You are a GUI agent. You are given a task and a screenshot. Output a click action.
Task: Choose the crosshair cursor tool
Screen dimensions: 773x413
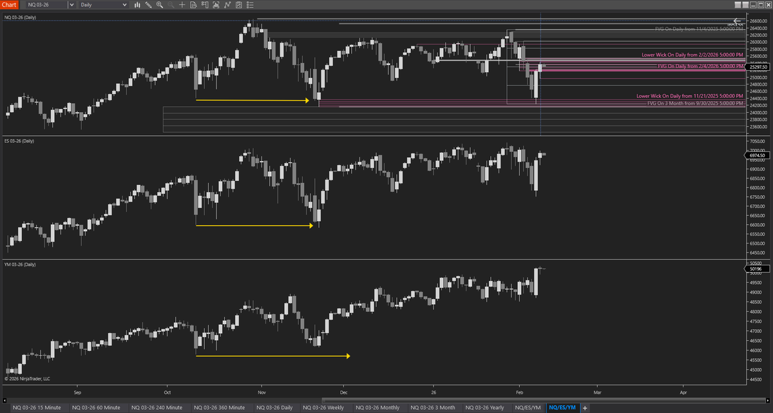click(x=182, y=5)
